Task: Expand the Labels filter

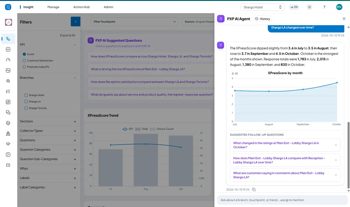Action: 75,178
